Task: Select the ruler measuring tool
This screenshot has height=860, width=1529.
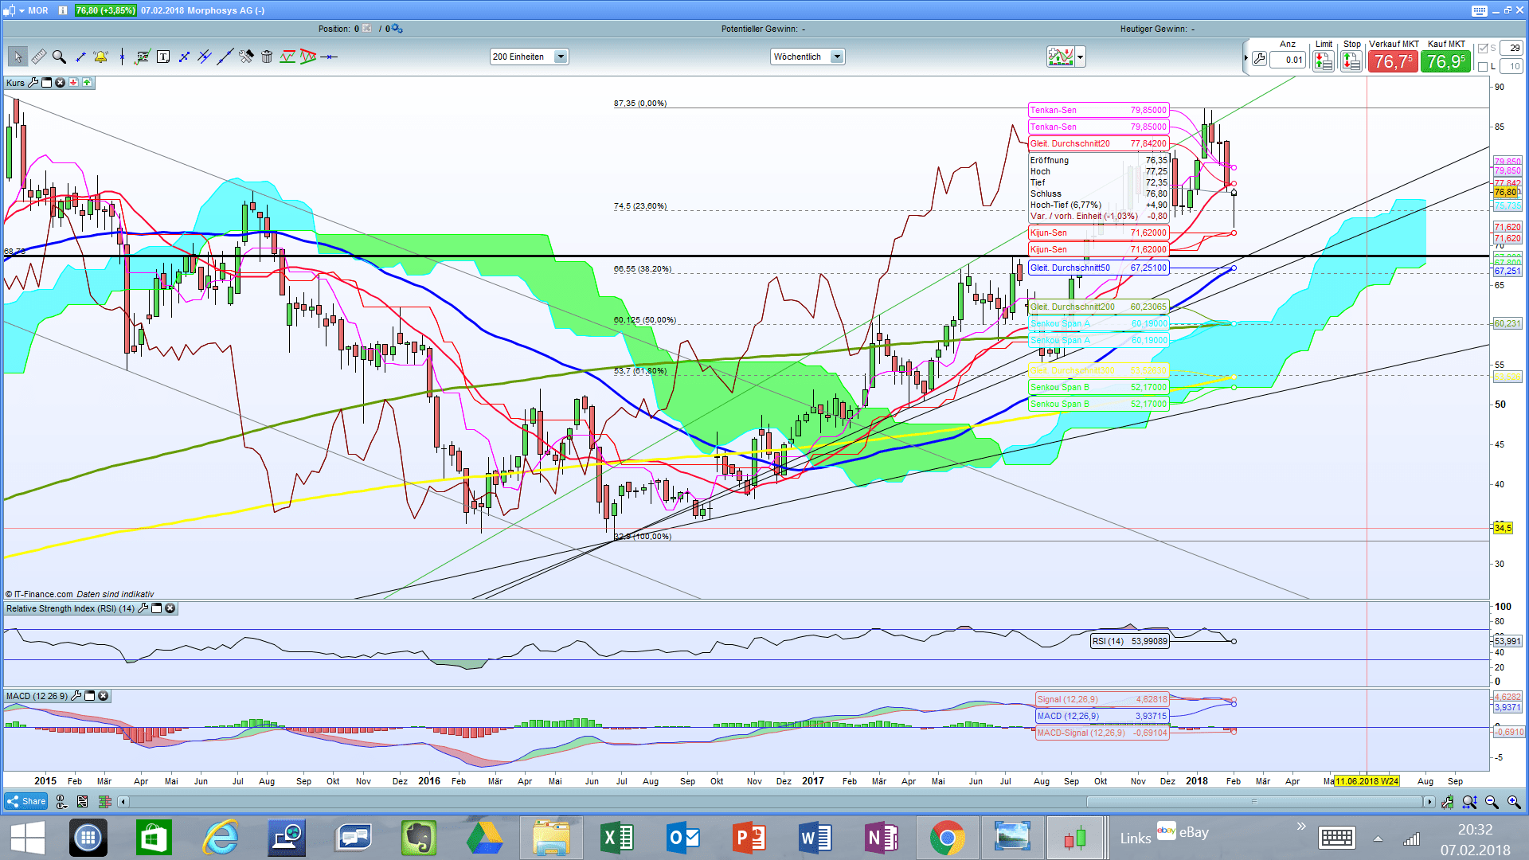Action: (x=38, y=57)
